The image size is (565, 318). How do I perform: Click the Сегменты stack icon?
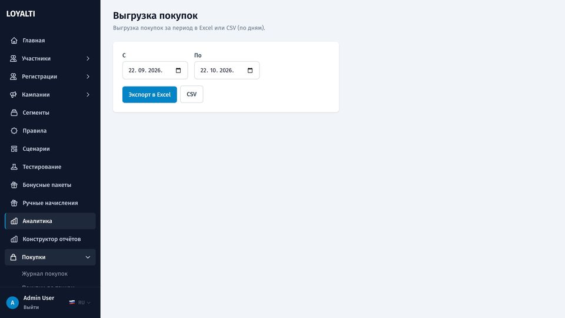point(14,112)
